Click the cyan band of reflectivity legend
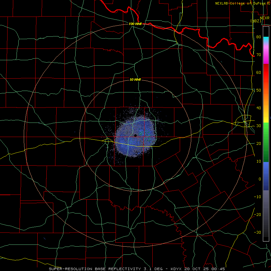 (266, 39)
